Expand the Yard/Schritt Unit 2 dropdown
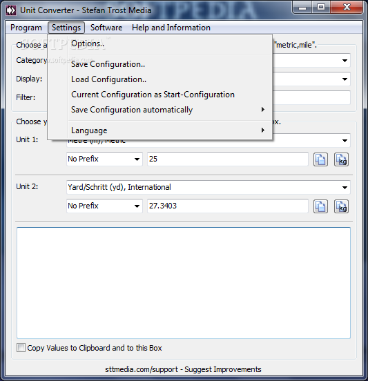 click(345, 187)
